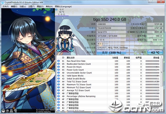Select the C: D: E: disk tab
The image size is (166, 114).
click(x=62, y=12)
